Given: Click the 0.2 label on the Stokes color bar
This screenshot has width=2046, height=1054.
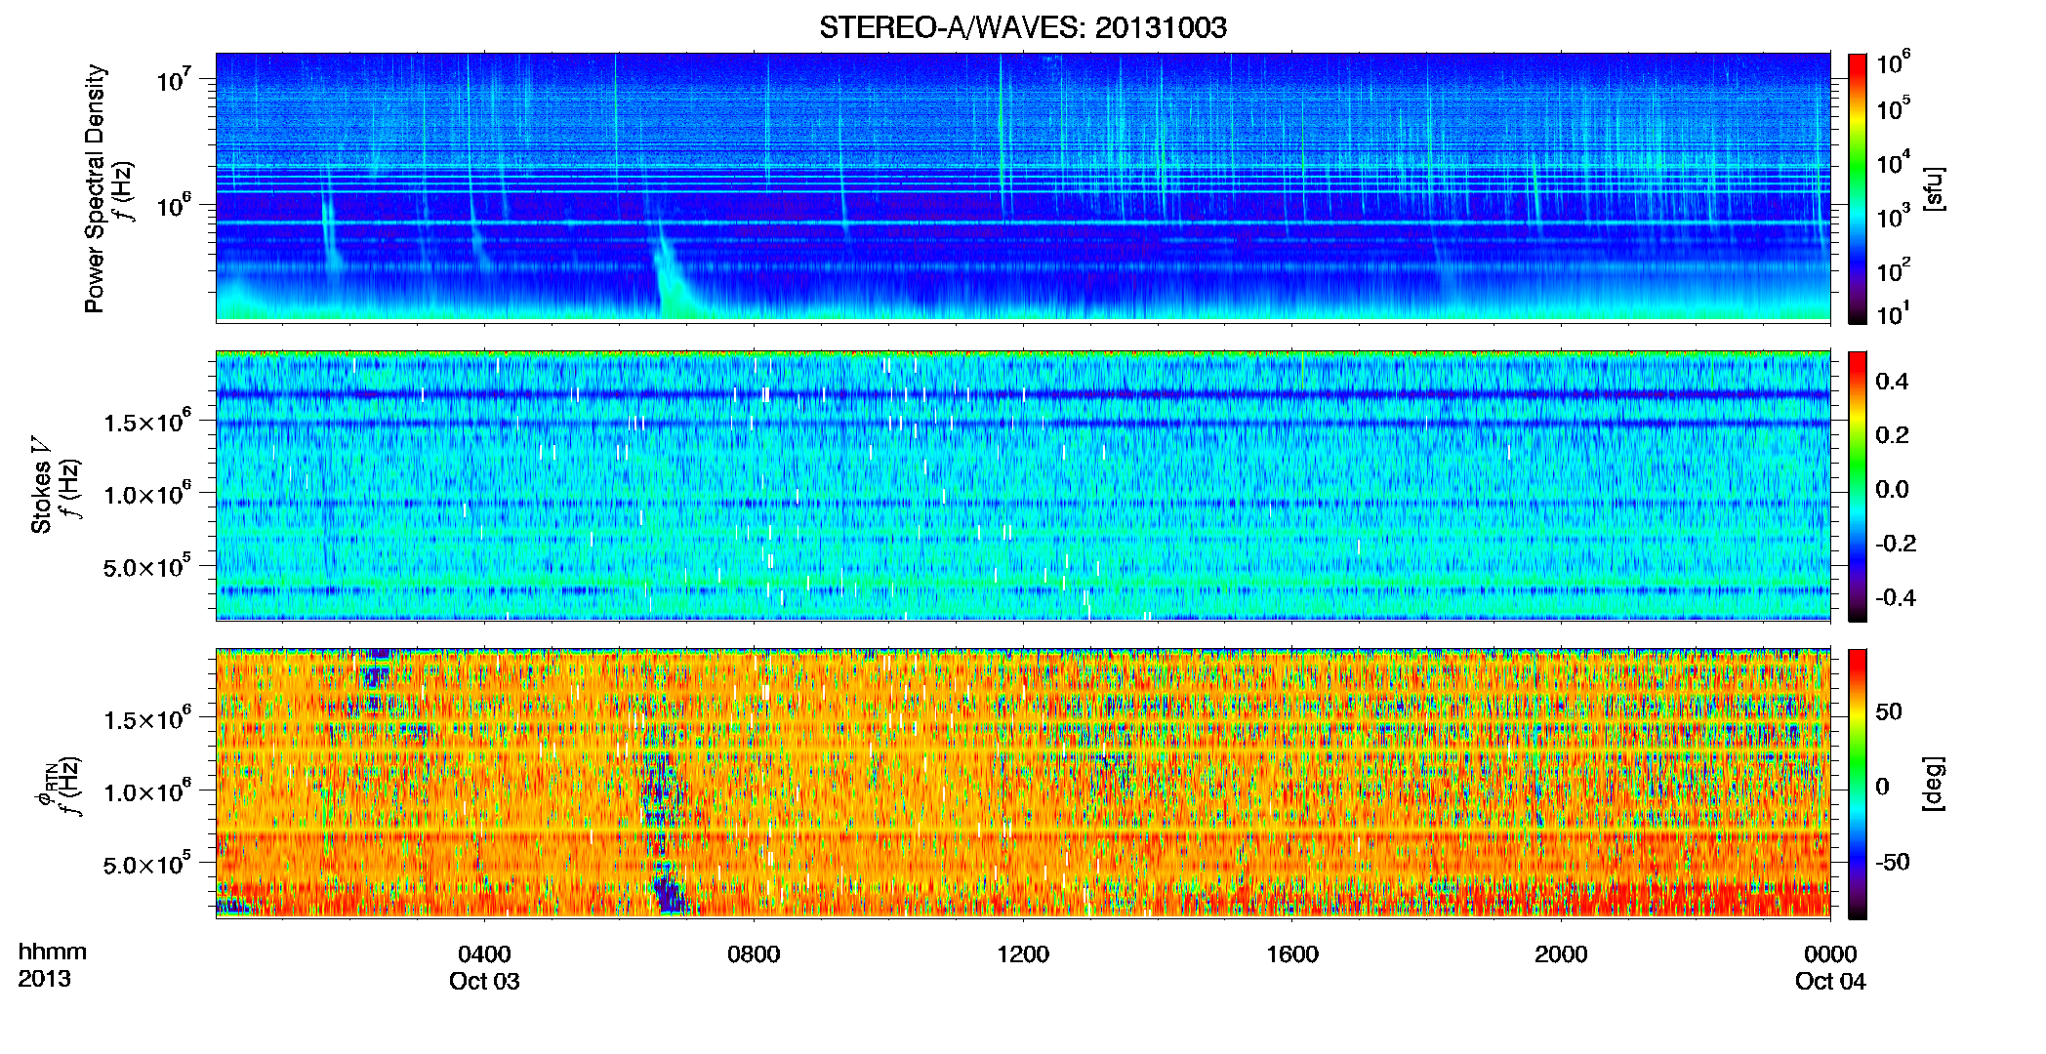Looking at the screenshot, I should [1892, 435].
